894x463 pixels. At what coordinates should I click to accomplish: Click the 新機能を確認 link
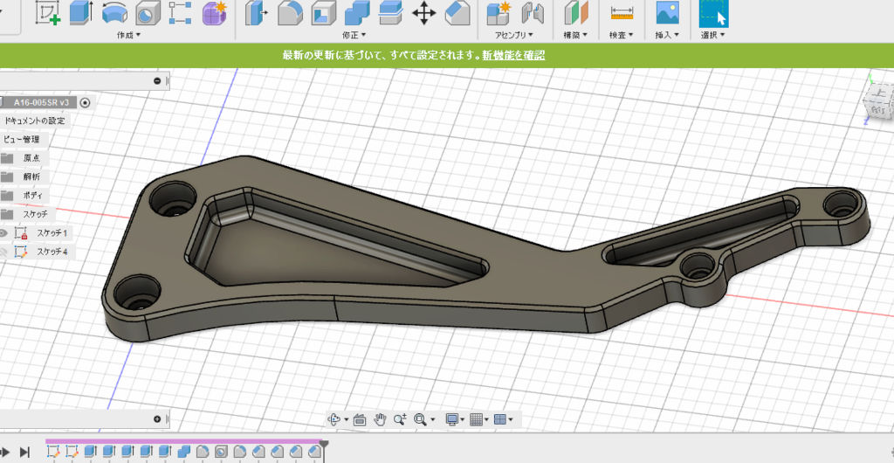pos(513,55)
